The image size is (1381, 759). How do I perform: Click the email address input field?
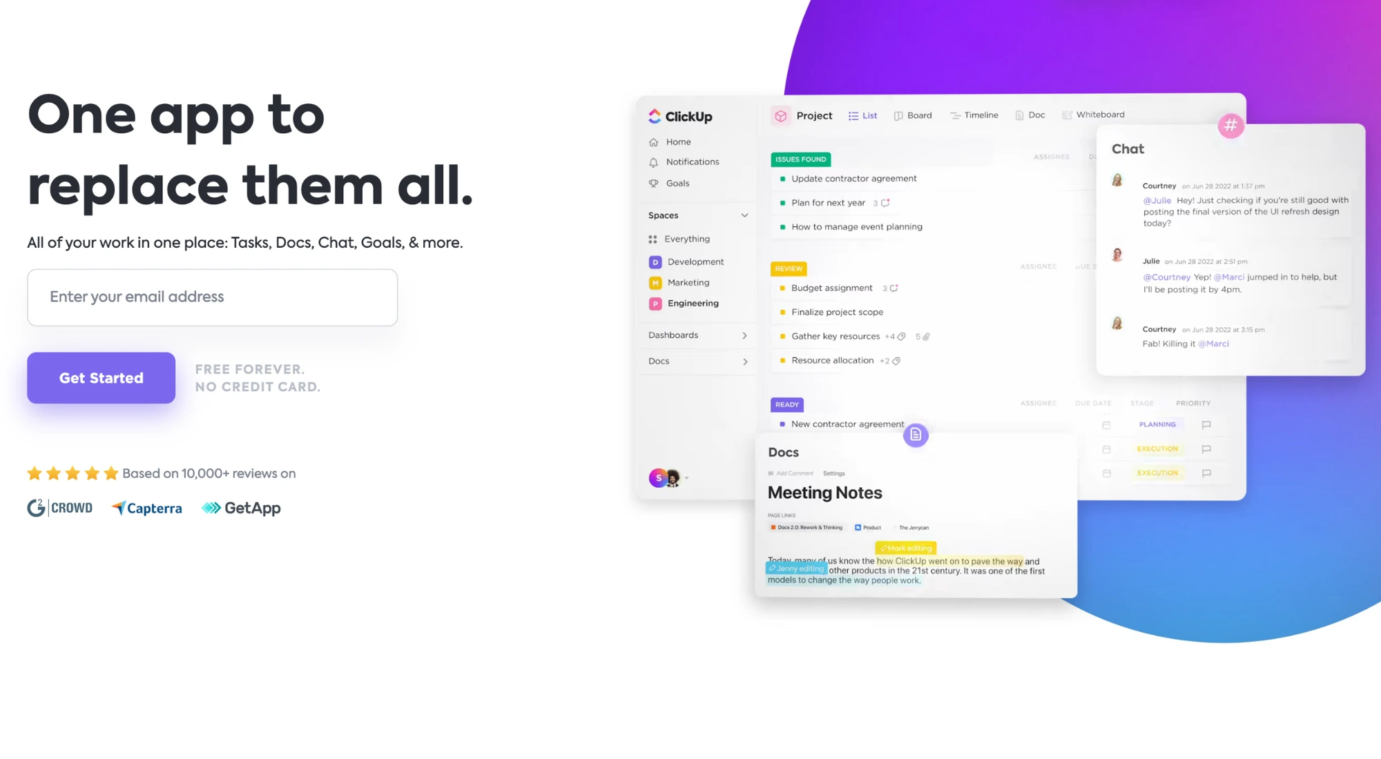coord(212,296)
